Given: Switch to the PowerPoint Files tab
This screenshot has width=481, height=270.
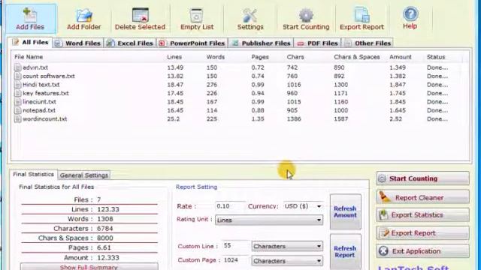Looking at the screenshot, I should click(x=192, y=43).
